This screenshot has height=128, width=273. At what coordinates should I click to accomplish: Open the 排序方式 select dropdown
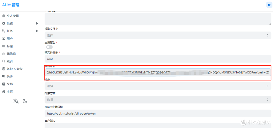158,100
